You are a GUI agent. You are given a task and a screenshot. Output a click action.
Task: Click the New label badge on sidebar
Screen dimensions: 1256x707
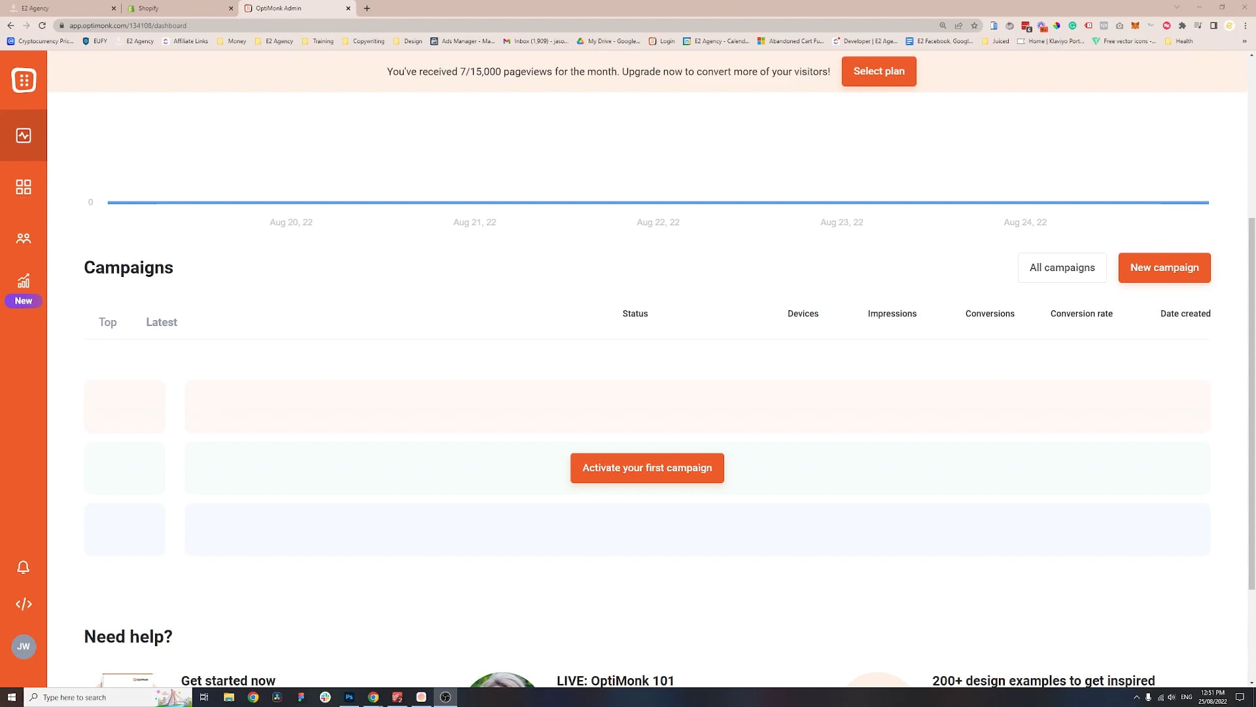coord(24,300)
